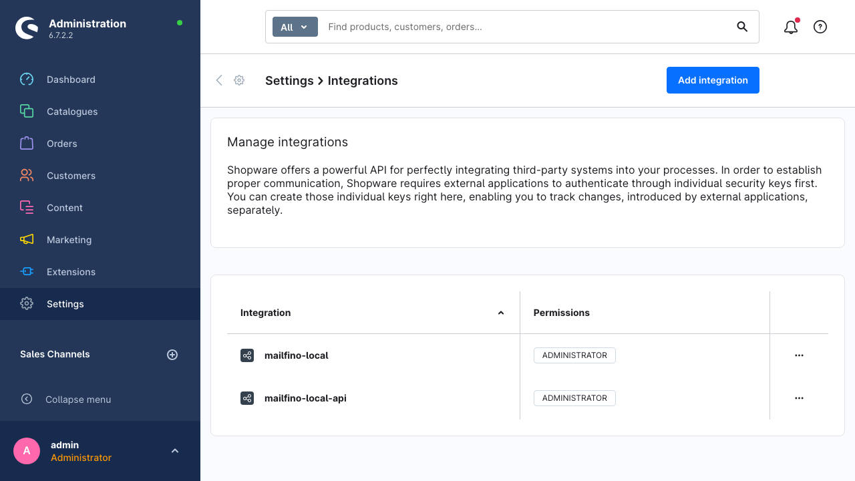Screen dimensions: 855x481
Task: Click the Shopware logo icon
Action: [27, 27]
